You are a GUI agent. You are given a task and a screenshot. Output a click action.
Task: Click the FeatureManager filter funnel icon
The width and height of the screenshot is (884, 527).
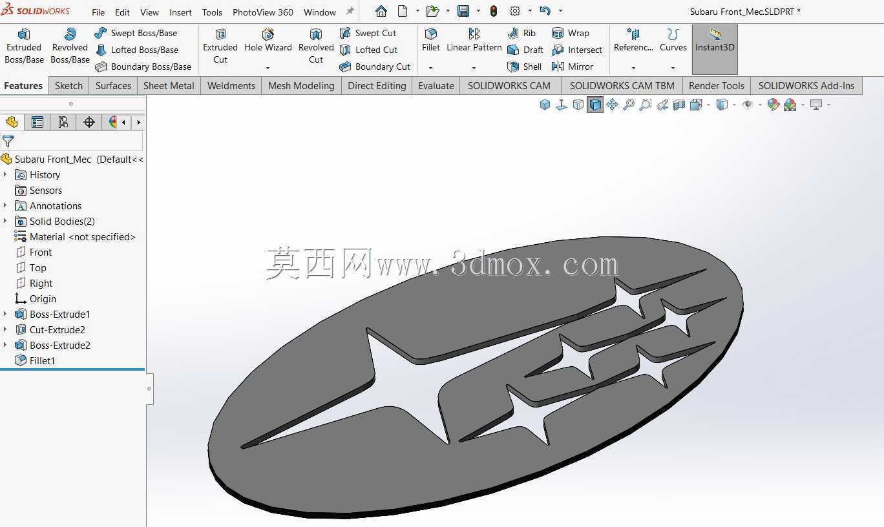[8, 141]
